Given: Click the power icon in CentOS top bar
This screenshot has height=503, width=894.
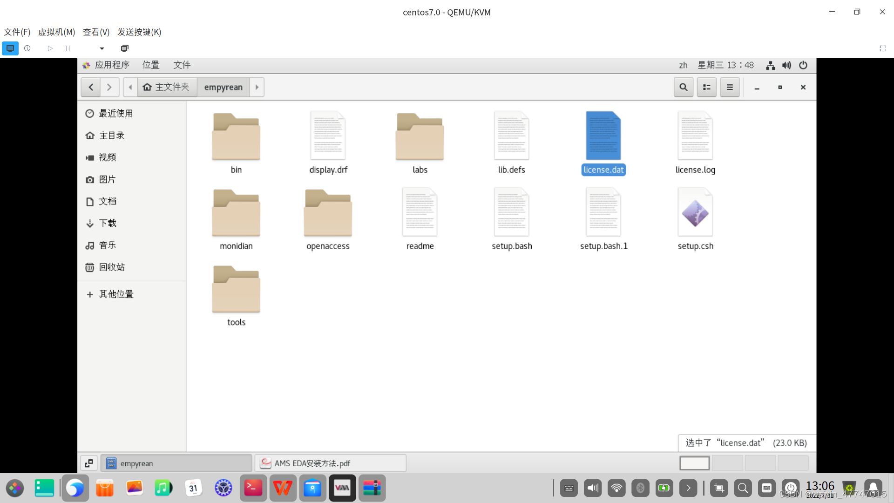Looking at the screenshot, I should (803, 65).
